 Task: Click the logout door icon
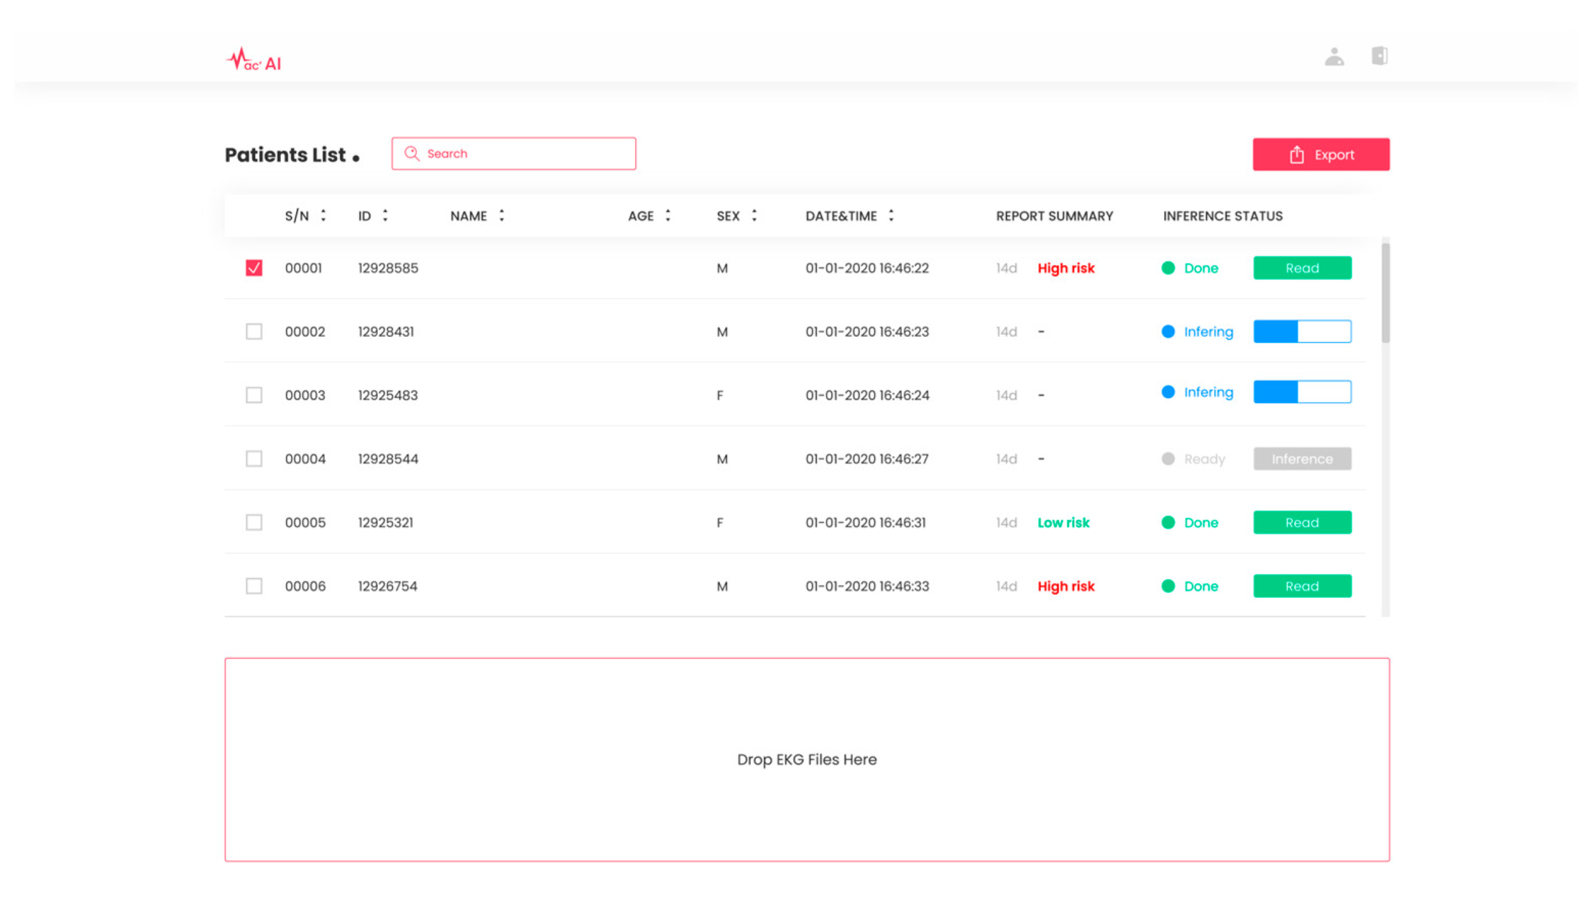(x=1379, y=56)
